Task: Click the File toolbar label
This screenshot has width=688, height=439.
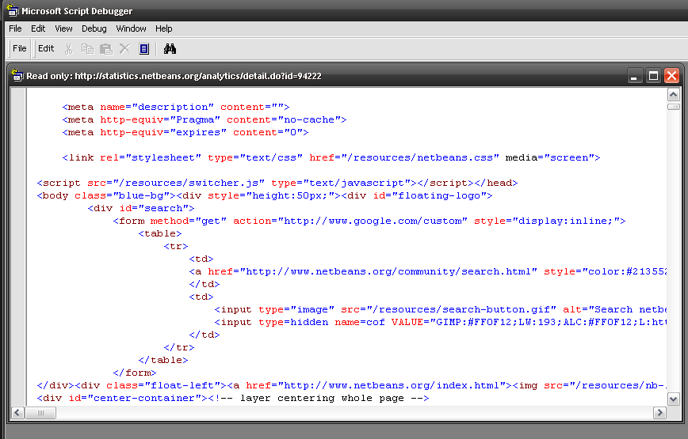Action: pos(19,48)
